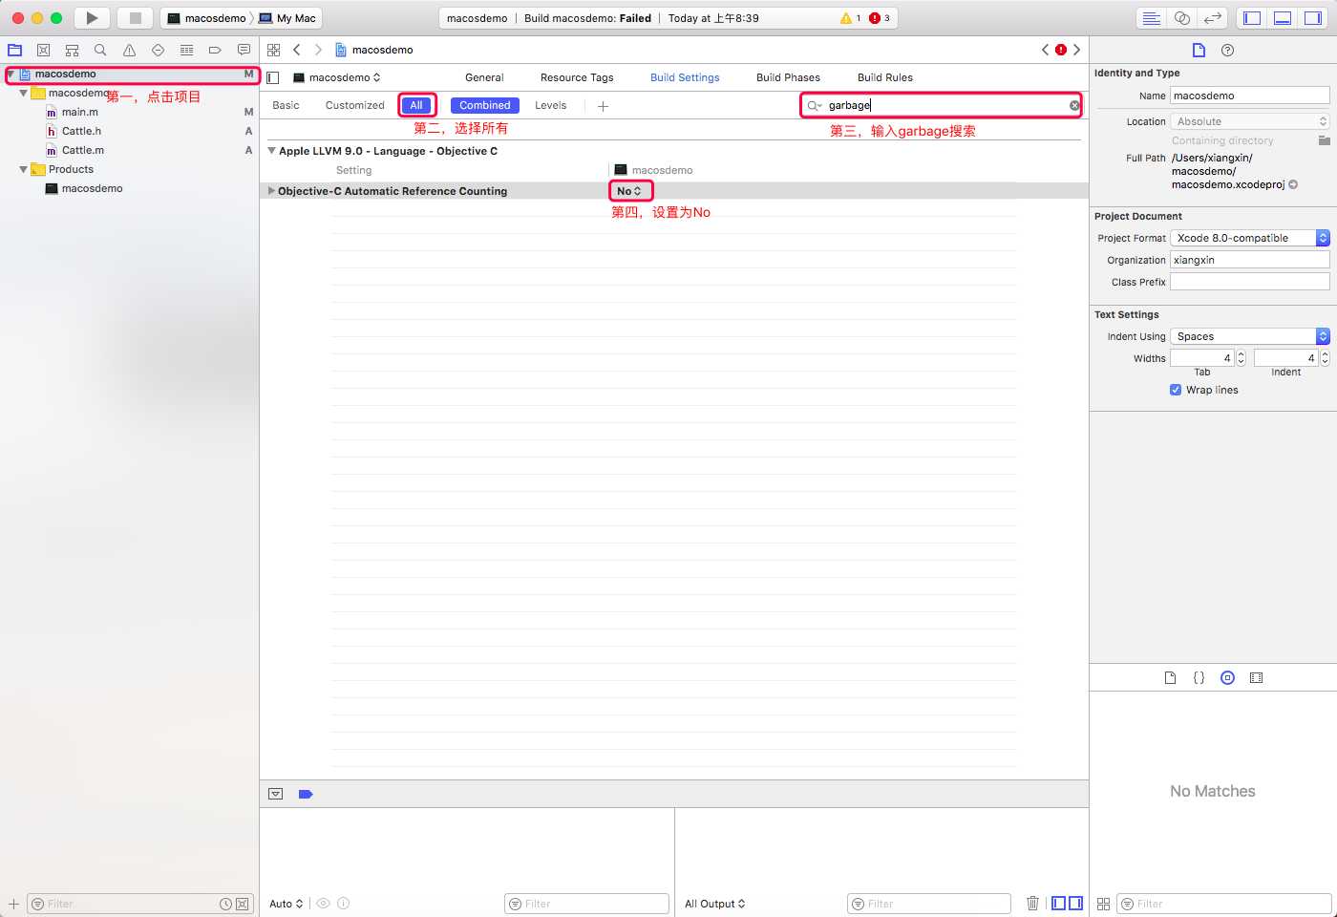Toggle the Wrap lines checkbox
1337x917 pixels.
(x=1176, y=390)
